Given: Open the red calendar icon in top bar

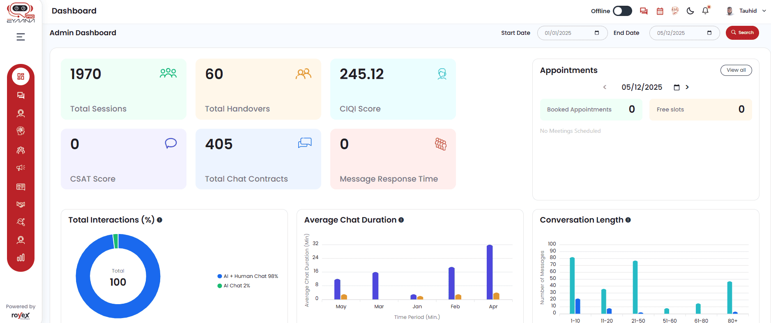Looking at the screenshot, I should point(660,11).
